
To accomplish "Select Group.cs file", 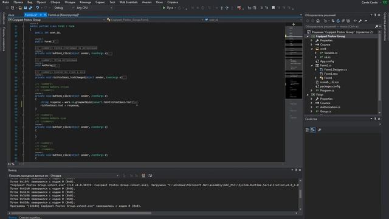I will (x=326, y=111).
